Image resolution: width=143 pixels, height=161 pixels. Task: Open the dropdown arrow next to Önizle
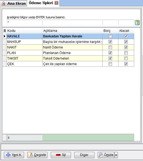(x=116, y=155)
